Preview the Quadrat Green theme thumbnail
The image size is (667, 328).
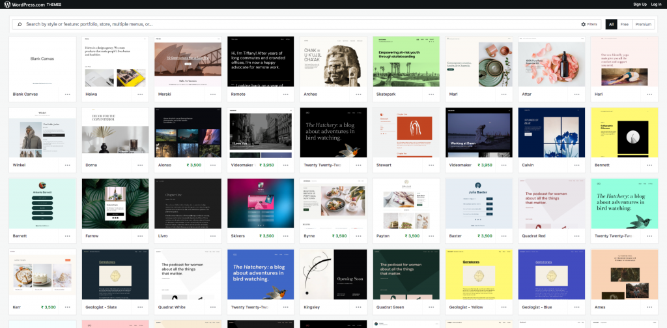pyautogui.click(x=406, y=275)
